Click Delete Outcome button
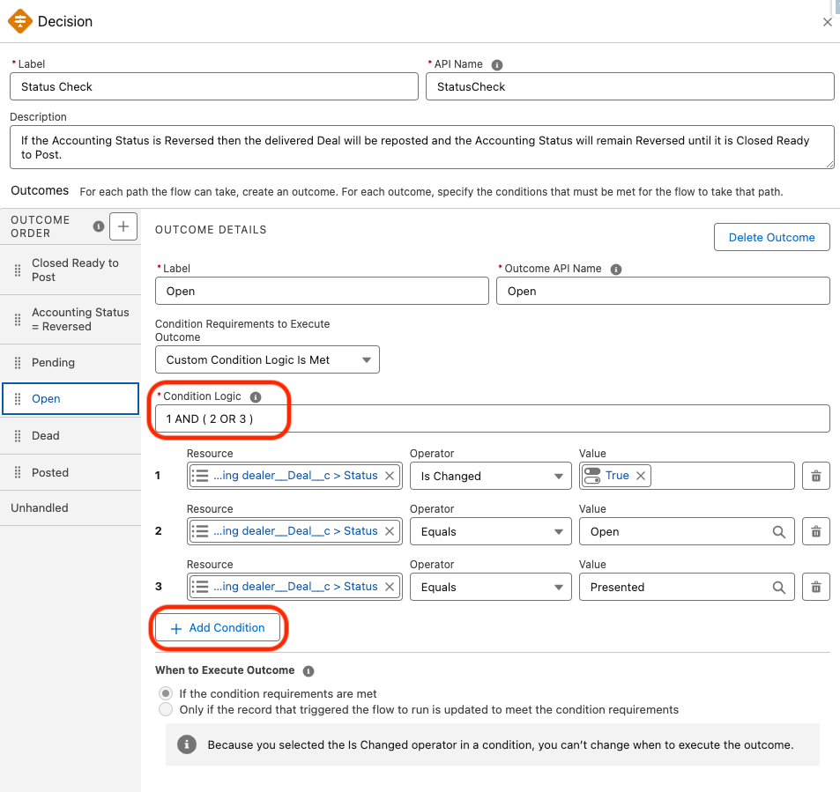Viewport: 840px width, 792px height. tap(772, 237)
